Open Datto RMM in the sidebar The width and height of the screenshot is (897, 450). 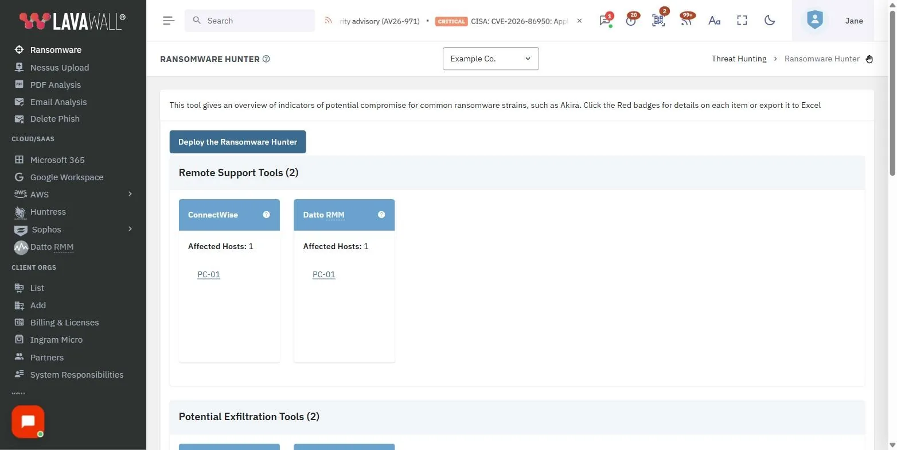click(x=52, y=247)
